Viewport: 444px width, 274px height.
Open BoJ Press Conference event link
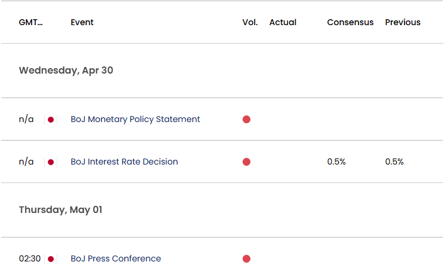click(x=116, y=258)
